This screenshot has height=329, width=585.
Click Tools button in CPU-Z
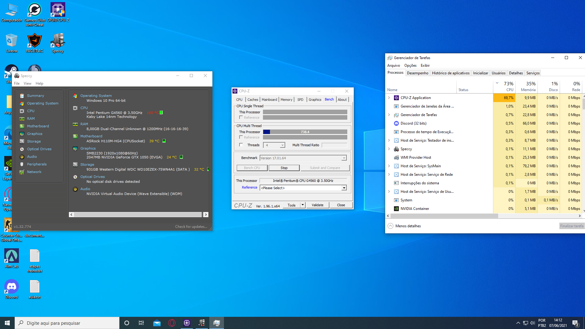(292, 205)
